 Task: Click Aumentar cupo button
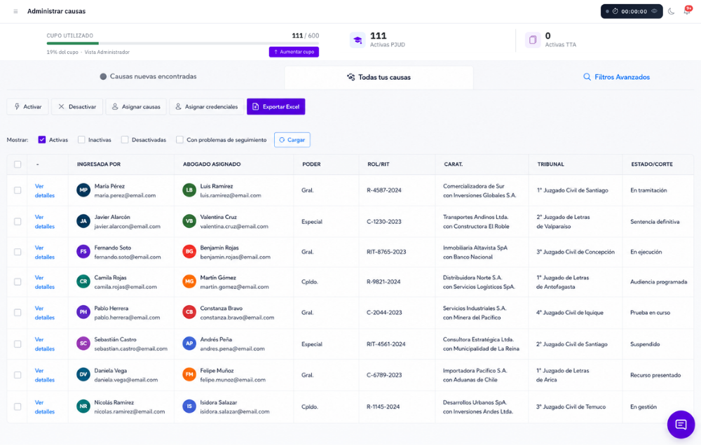294,52
